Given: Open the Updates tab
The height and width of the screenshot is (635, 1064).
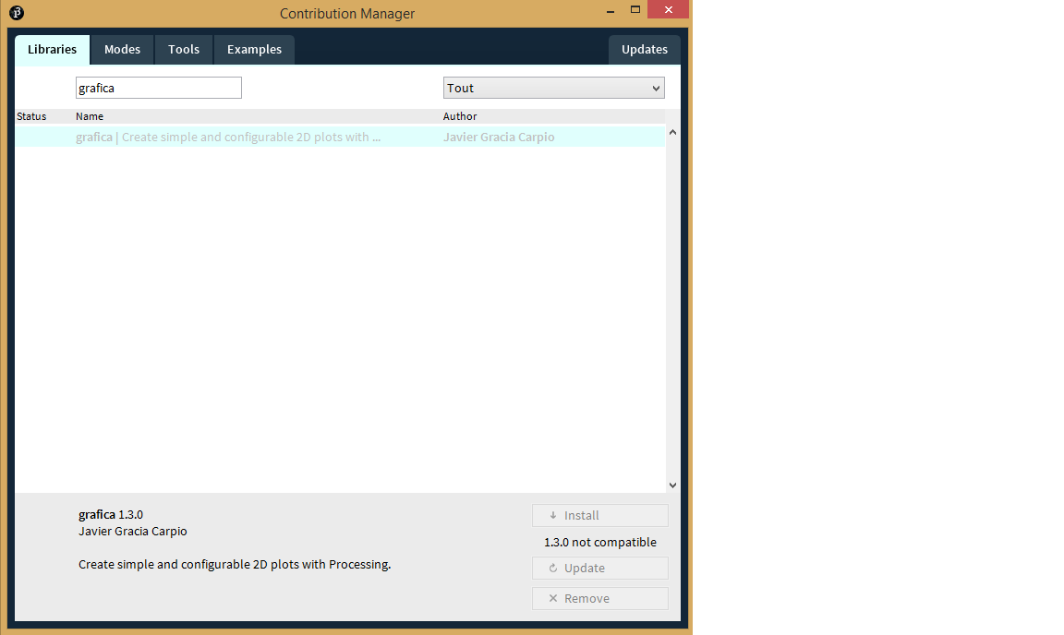Looking at the screenshot, I should tap(645, 50).
